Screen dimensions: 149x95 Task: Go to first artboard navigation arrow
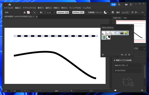click(25, 91)
